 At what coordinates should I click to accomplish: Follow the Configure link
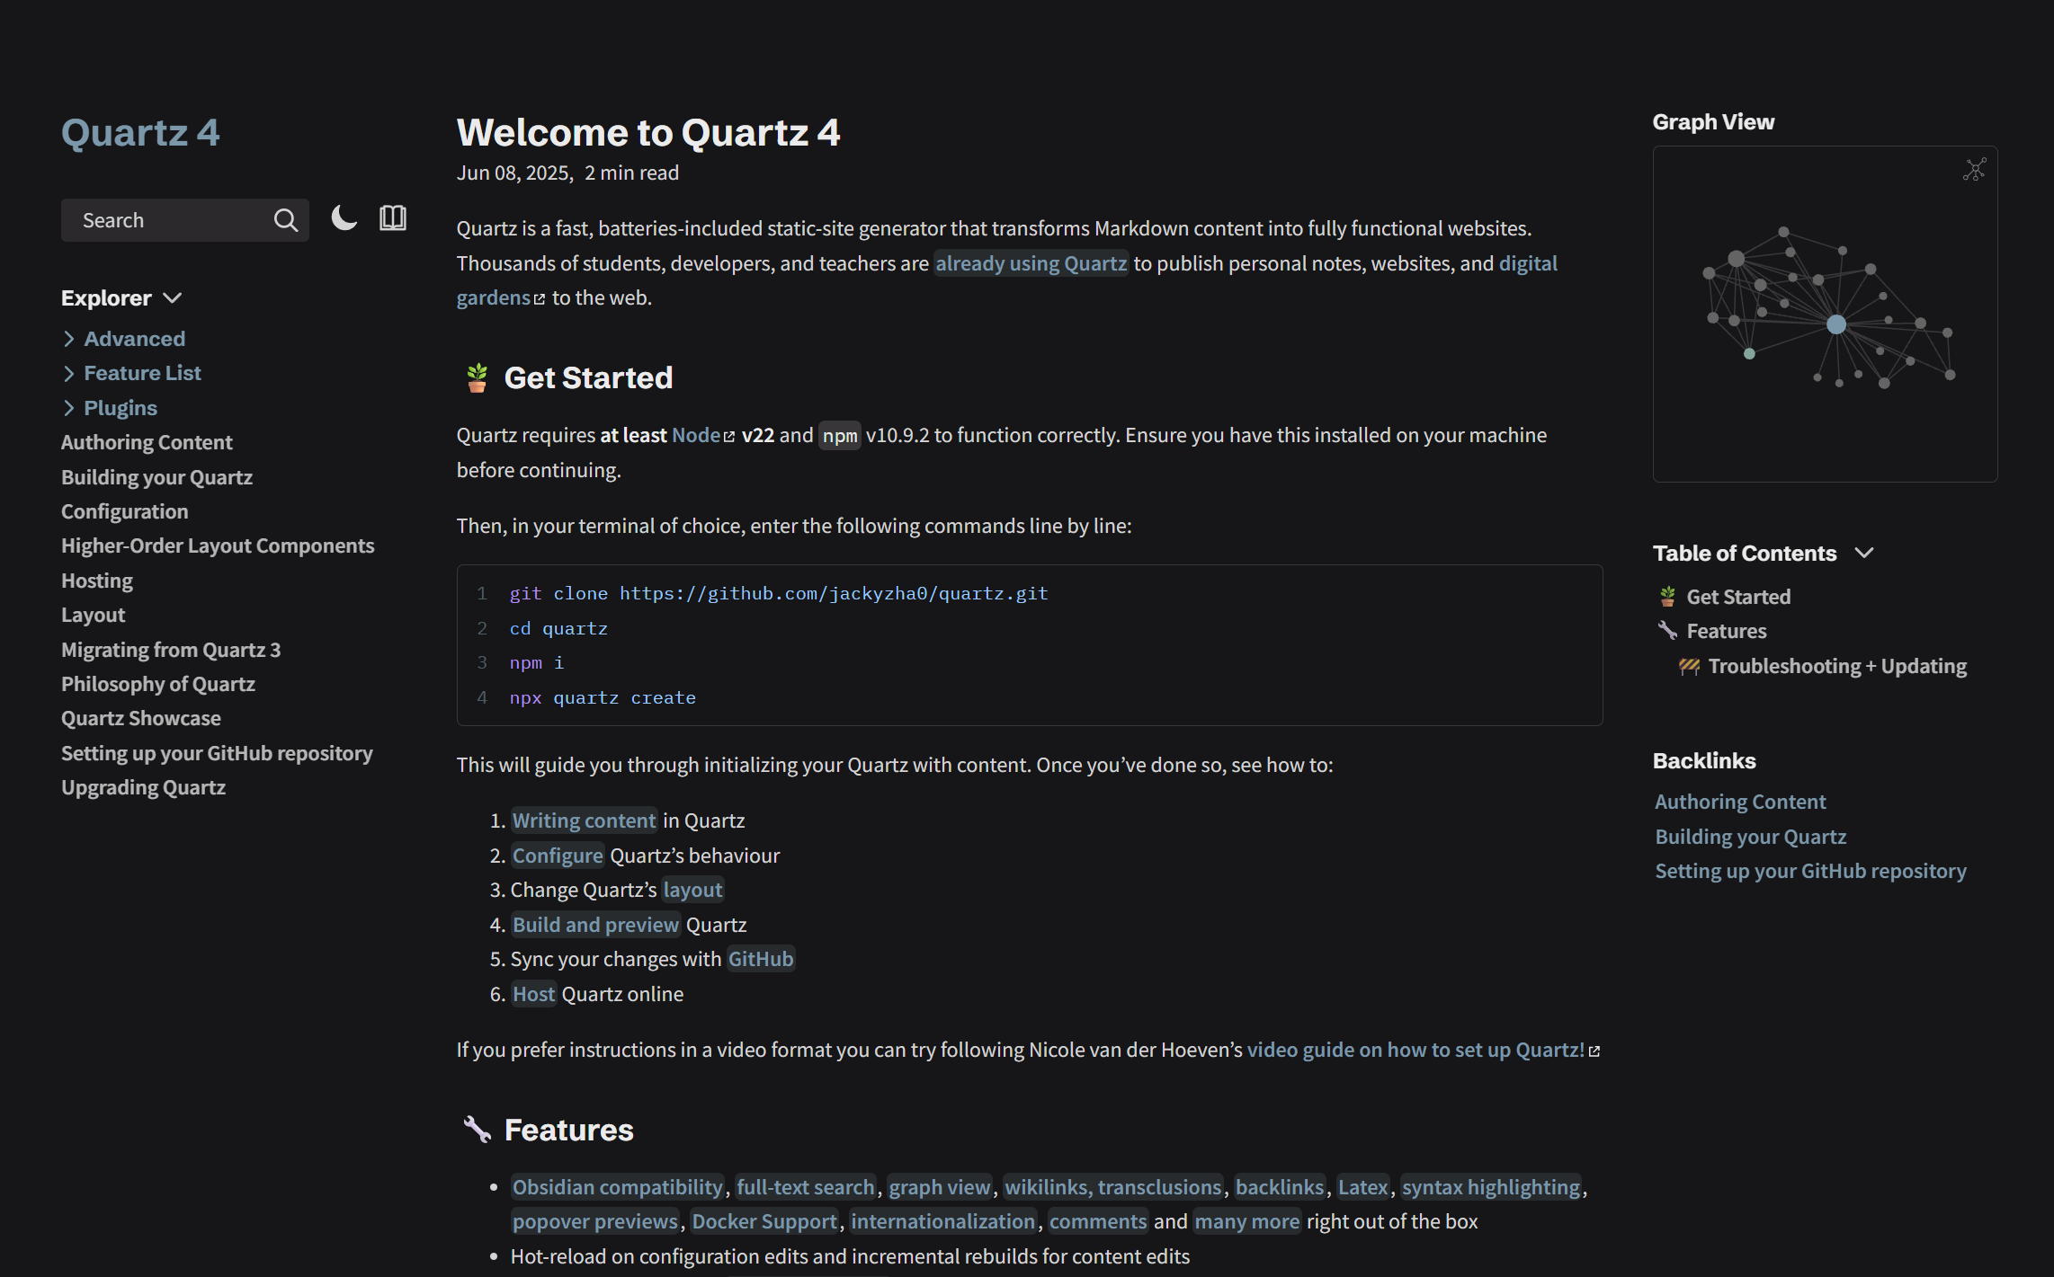(x=558, y=856)
